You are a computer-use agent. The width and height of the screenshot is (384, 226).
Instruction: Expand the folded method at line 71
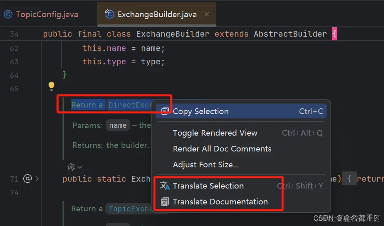point(37,179)
